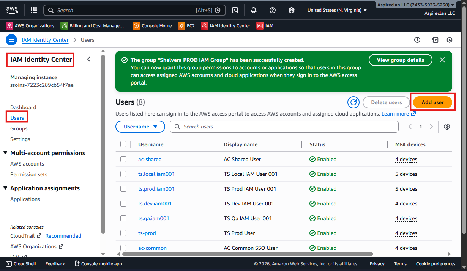Click the Add user button

click(x=433, y=102)
